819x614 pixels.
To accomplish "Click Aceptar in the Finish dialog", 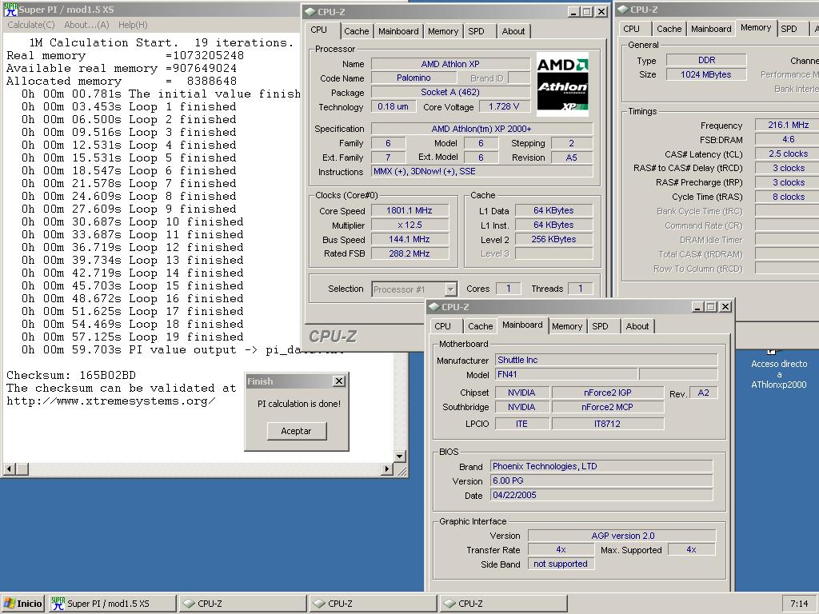I will 296,431.
